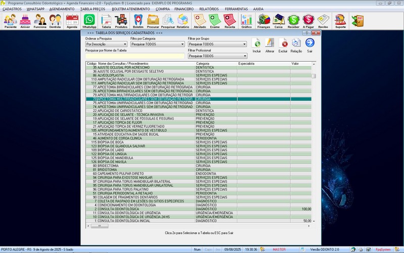Type in Pesquisar por Nome da Tabela field
Screen dimensions: 404x253
point(135,56)
